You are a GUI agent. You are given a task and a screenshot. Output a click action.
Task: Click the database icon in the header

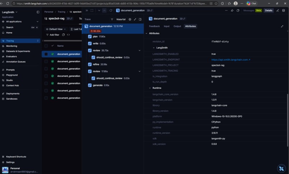284,10
